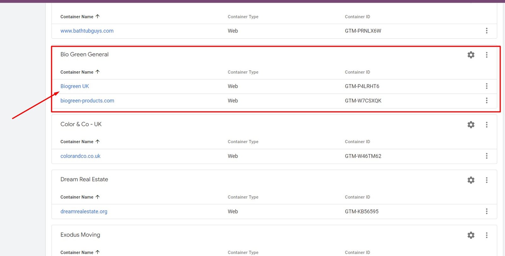The image size is (505, 256).
Task: Open the www.bathtubguys.com container
Action: (87, 31)
